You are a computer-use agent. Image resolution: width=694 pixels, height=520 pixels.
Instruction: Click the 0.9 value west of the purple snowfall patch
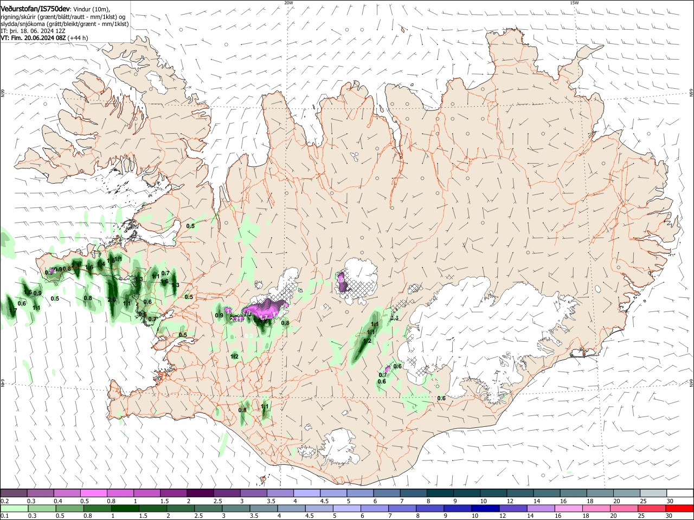(x=219, y=315)
